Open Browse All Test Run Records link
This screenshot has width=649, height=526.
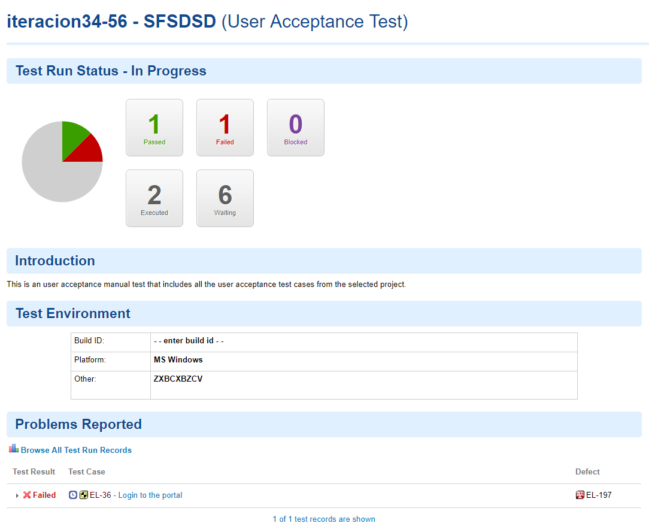pos(76,450)
